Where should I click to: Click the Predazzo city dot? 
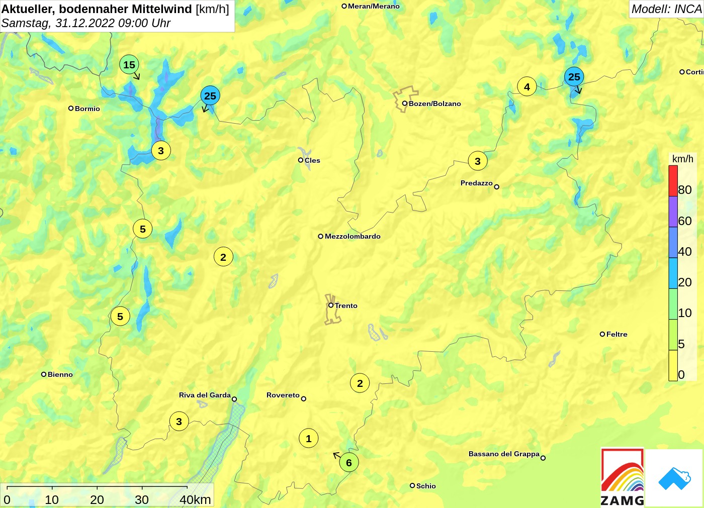(x=497, y=187)
